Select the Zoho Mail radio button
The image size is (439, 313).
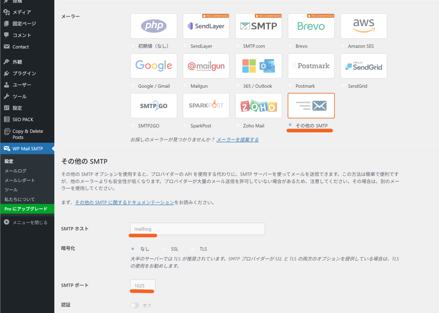click(238, 125)
